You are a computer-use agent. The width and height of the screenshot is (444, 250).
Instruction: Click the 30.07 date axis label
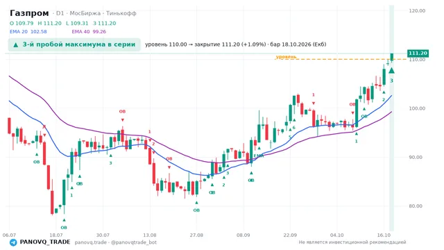coord(103,235)
